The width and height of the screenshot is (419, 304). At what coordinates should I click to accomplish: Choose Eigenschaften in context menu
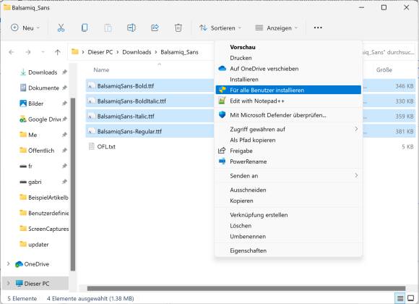[x=248, y=250]
